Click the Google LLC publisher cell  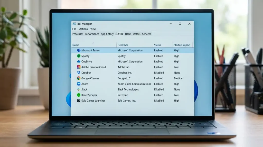coord(124,78)
